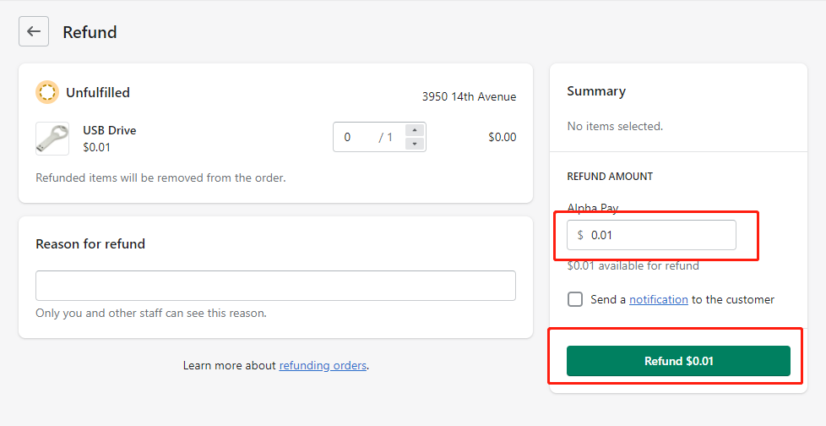Click the Reason for refund heading
Screen dimensions: 826x426
click(90, 243)
